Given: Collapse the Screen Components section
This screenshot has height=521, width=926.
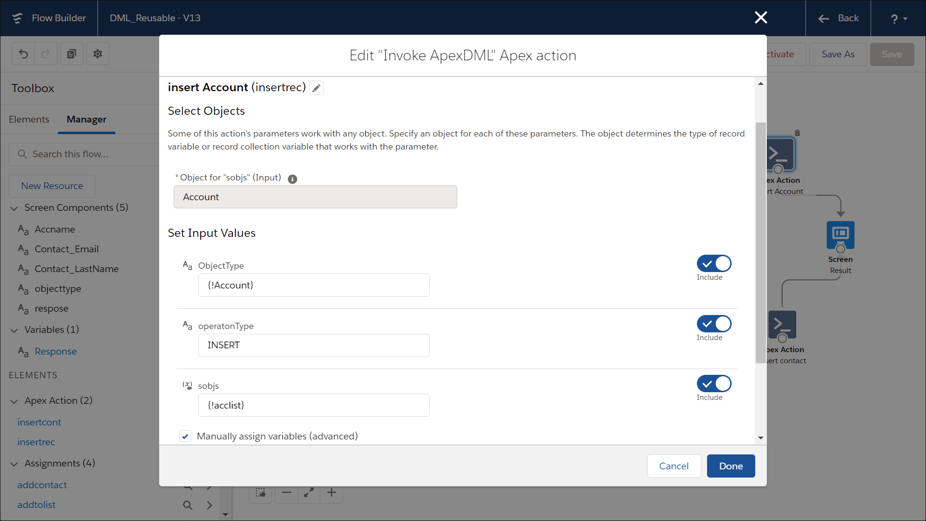Looking at the screenshot, I should coord(14,208).
